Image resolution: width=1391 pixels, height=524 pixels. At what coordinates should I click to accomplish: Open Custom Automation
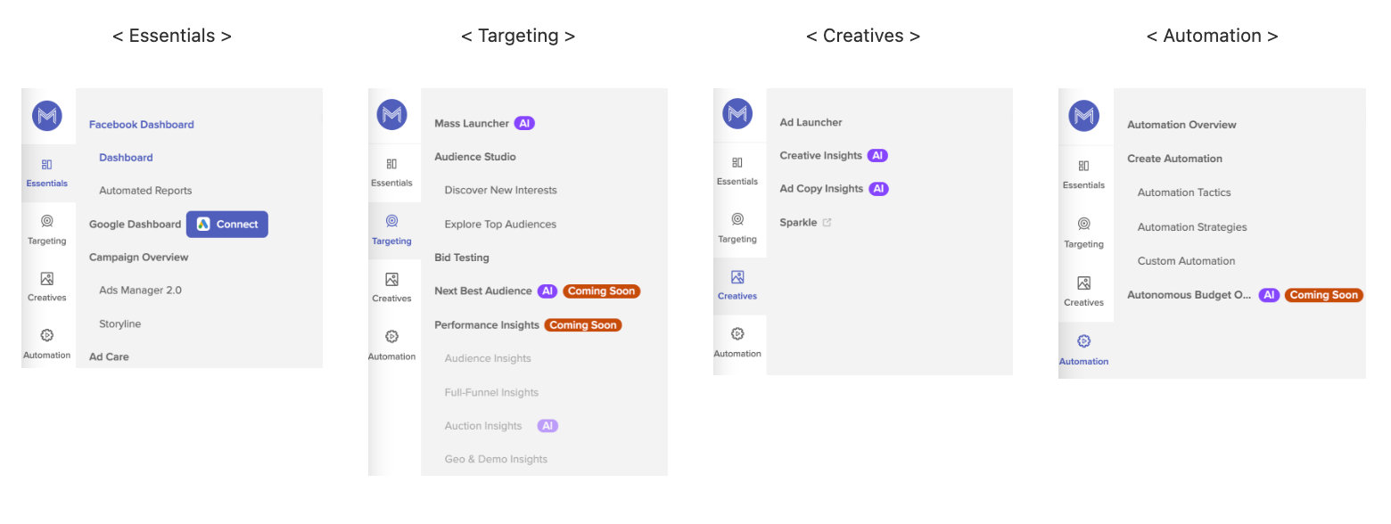(1186, 261)
